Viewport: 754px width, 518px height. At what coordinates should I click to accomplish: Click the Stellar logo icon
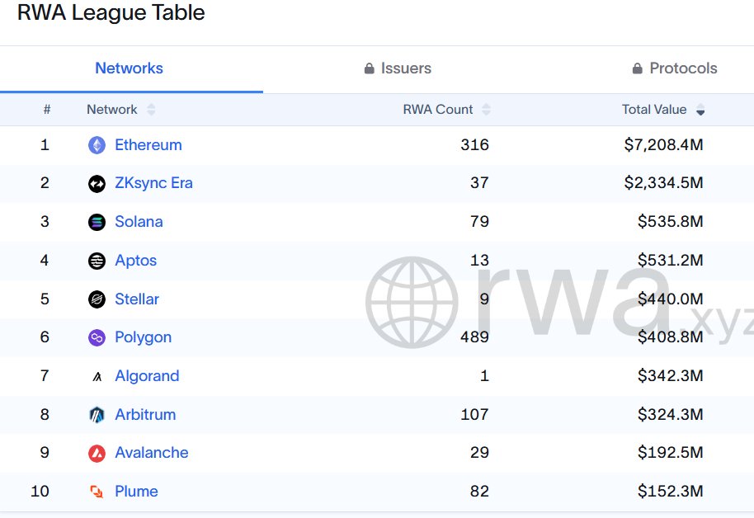click(x=97, y=299)
